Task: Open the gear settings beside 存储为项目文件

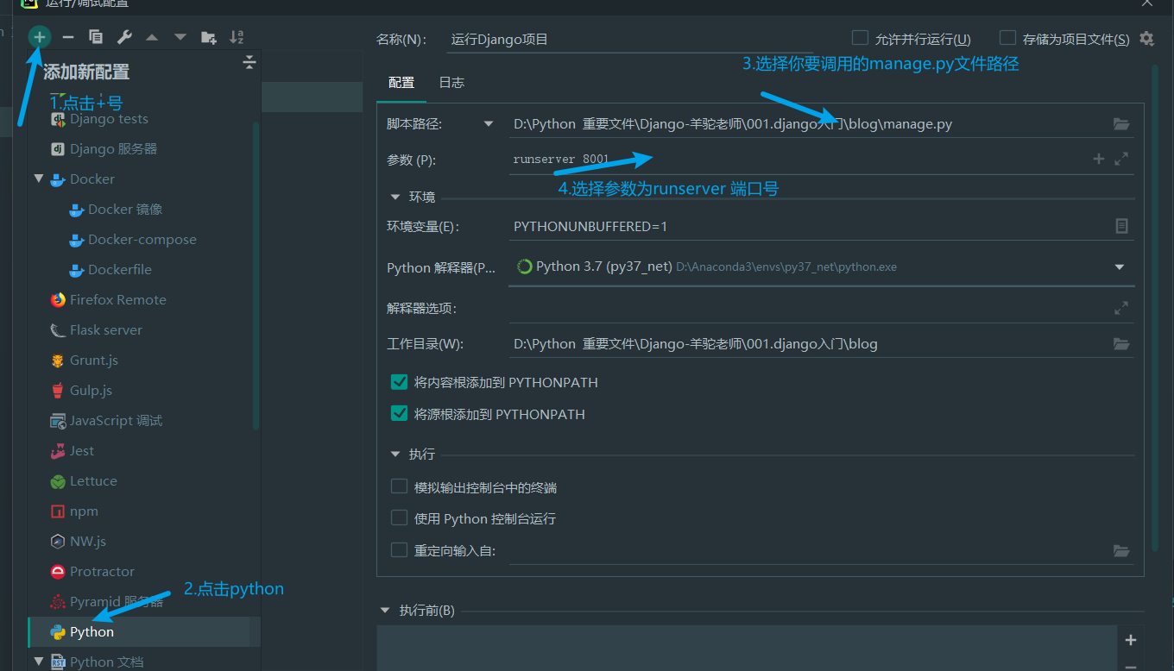Action: tap(1146, 39)
